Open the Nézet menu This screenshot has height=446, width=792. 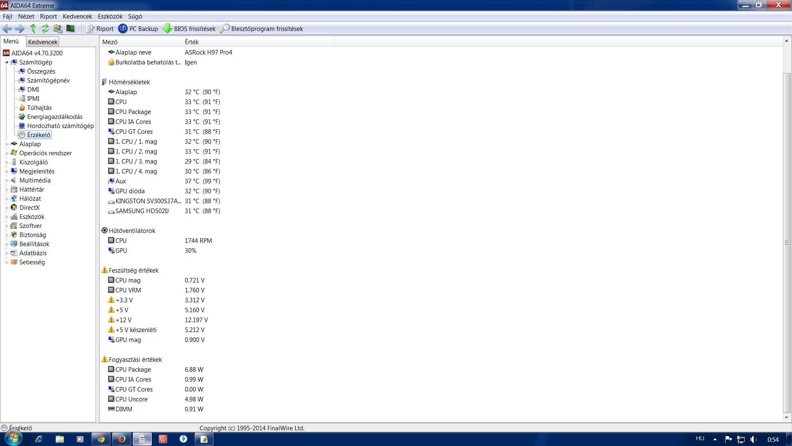tap(26, 17)
